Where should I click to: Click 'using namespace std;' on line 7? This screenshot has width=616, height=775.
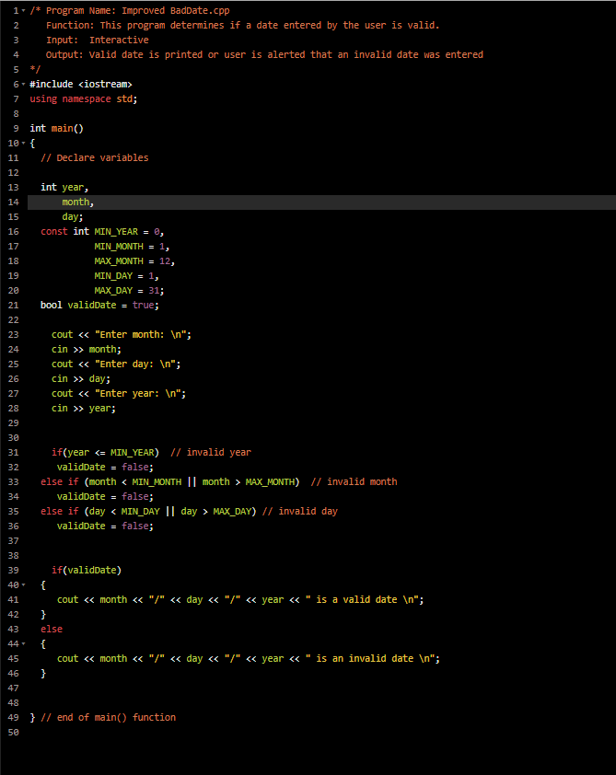84,98
